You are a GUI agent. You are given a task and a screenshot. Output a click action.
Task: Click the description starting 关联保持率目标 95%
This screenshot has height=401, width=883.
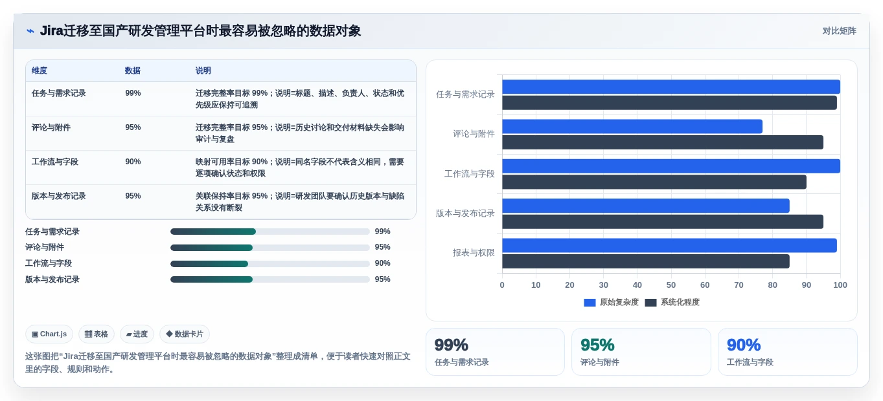(301, 202)
